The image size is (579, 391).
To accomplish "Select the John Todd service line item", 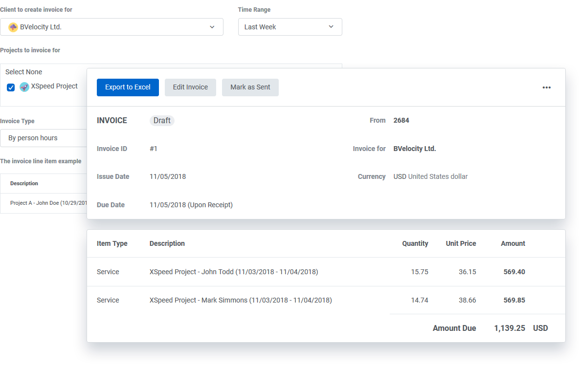I will 233,272.
